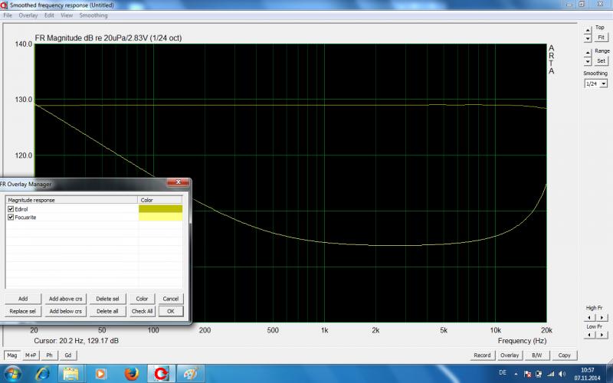Open the Overlay menu

(x=28, y=15)
